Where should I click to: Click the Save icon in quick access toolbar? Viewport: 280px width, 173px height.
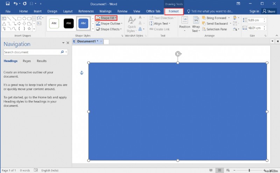(8, 3)
